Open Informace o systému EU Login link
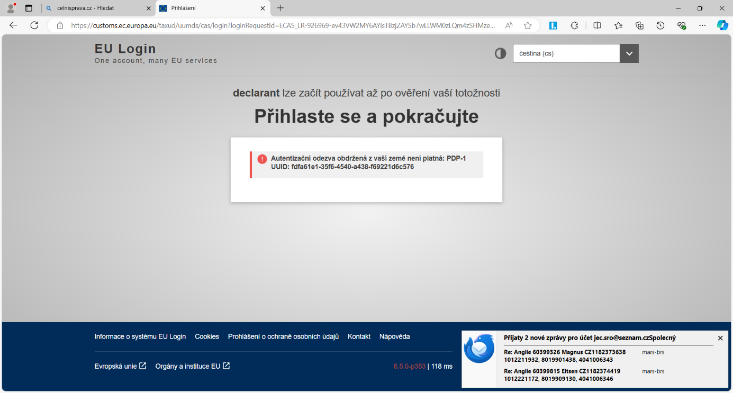The height and width of the screenshot is (393, 733). 140,336
